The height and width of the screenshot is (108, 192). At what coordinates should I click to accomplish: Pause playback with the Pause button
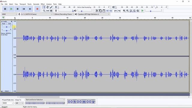[x=5, y=9]
